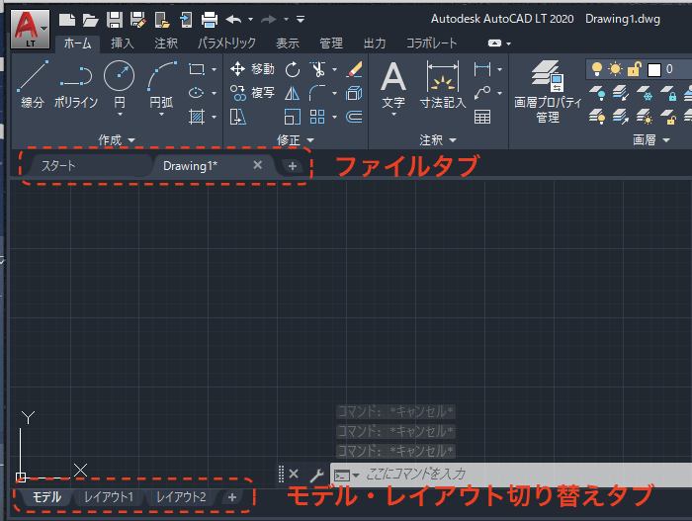Switch to the 管理 ribbon tab
The width and height of the screenshot is (692, 521).
tap(331, 43)
